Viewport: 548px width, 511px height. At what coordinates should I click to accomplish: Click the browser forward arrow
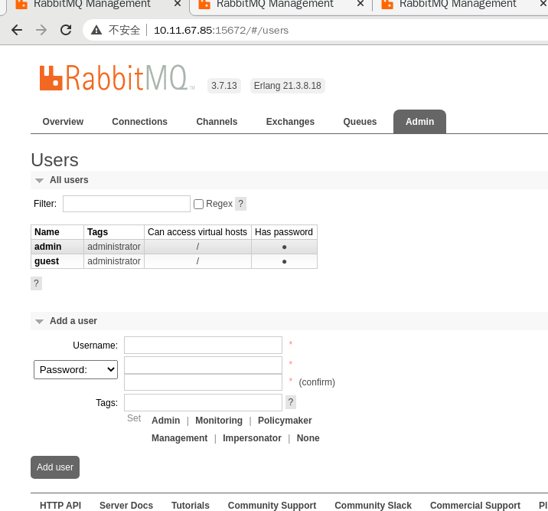tap(41, 30)
